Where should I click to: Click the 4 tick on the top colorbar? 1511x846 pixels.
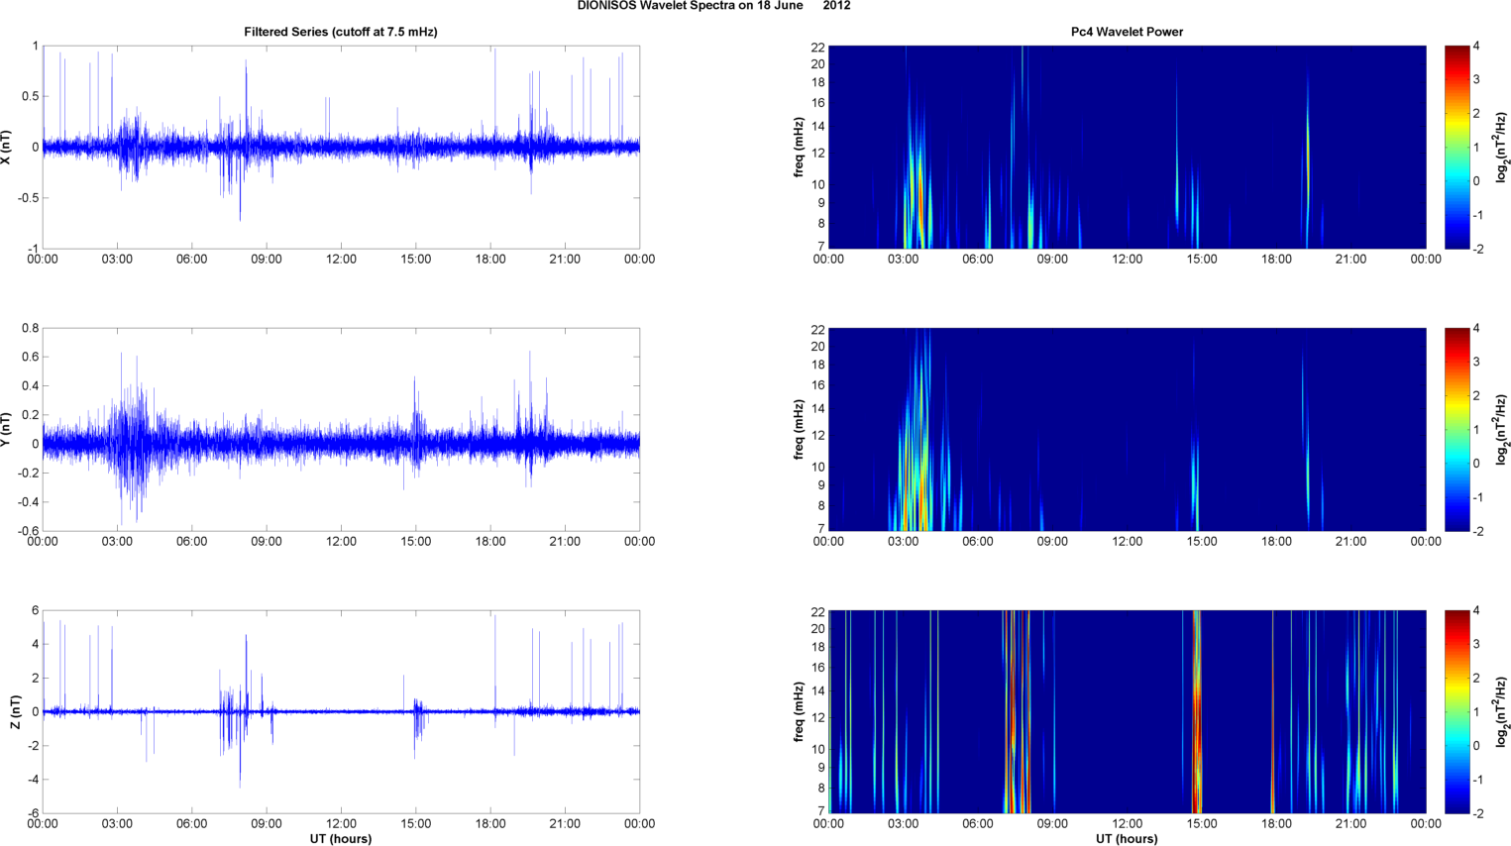1476,47
